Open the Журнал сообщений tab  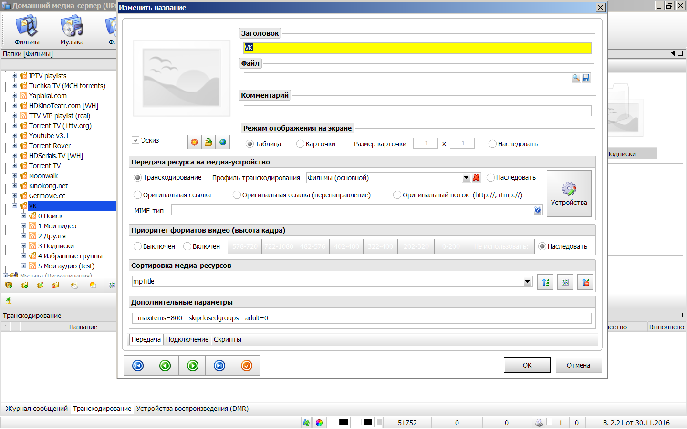pyautogui.click(x=36, y=409)
